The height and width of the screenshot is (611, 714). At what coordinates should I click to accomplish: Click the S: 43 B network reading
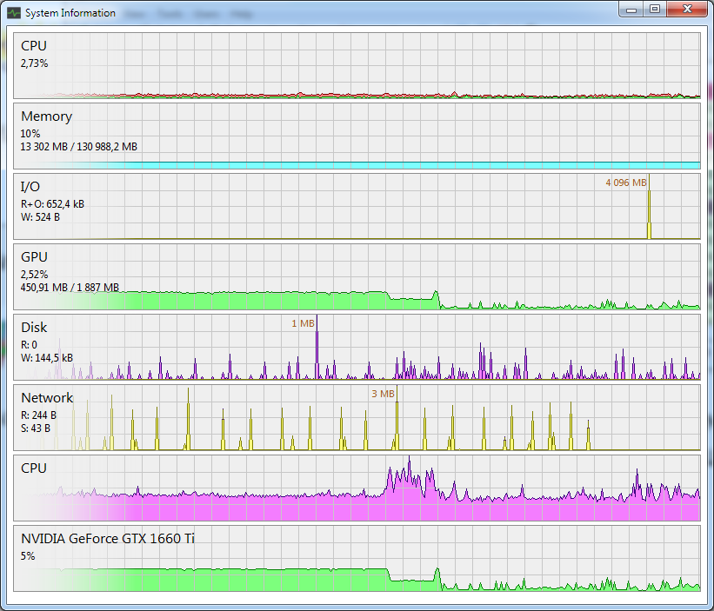(x=36, y=428)
